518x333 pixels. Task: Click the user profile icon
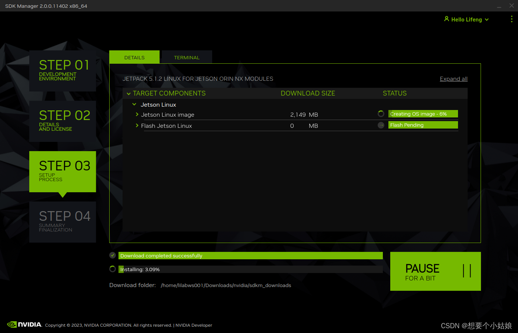coord(447,19)
